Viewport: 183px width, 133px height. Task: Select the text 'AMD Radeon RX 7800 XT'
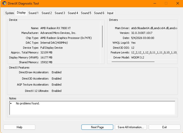tap(55, 28)
